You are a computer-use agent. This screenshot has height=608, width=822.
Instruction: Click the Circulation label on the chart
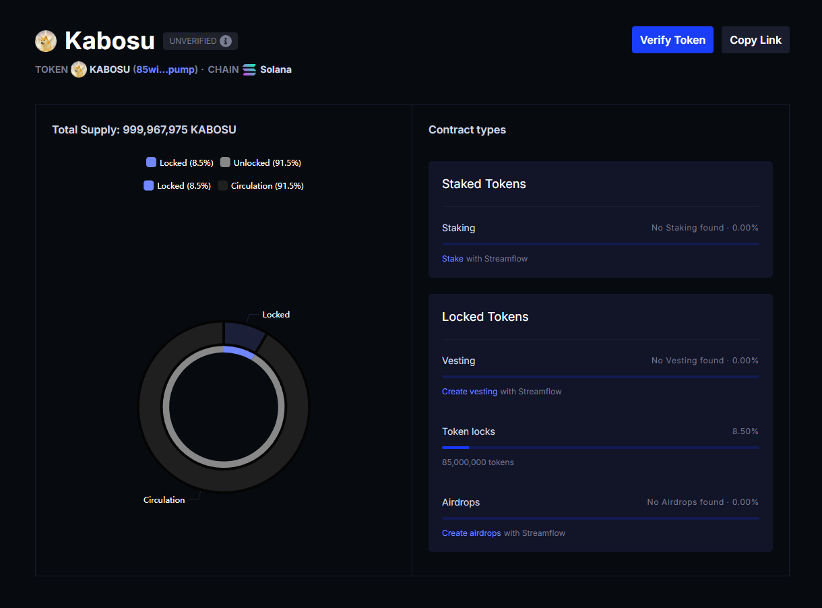tap(164, 499)
